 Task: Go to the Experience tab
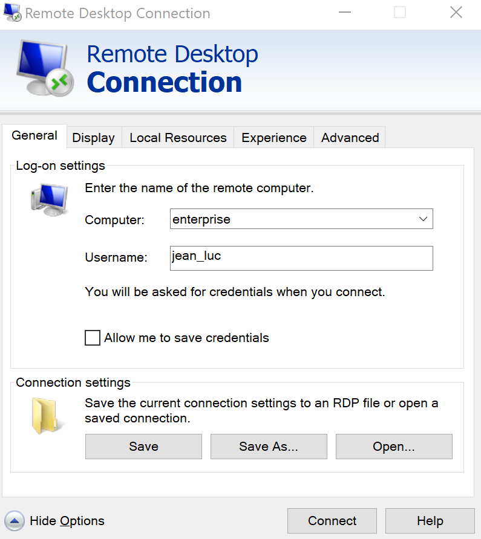(273, 138)
